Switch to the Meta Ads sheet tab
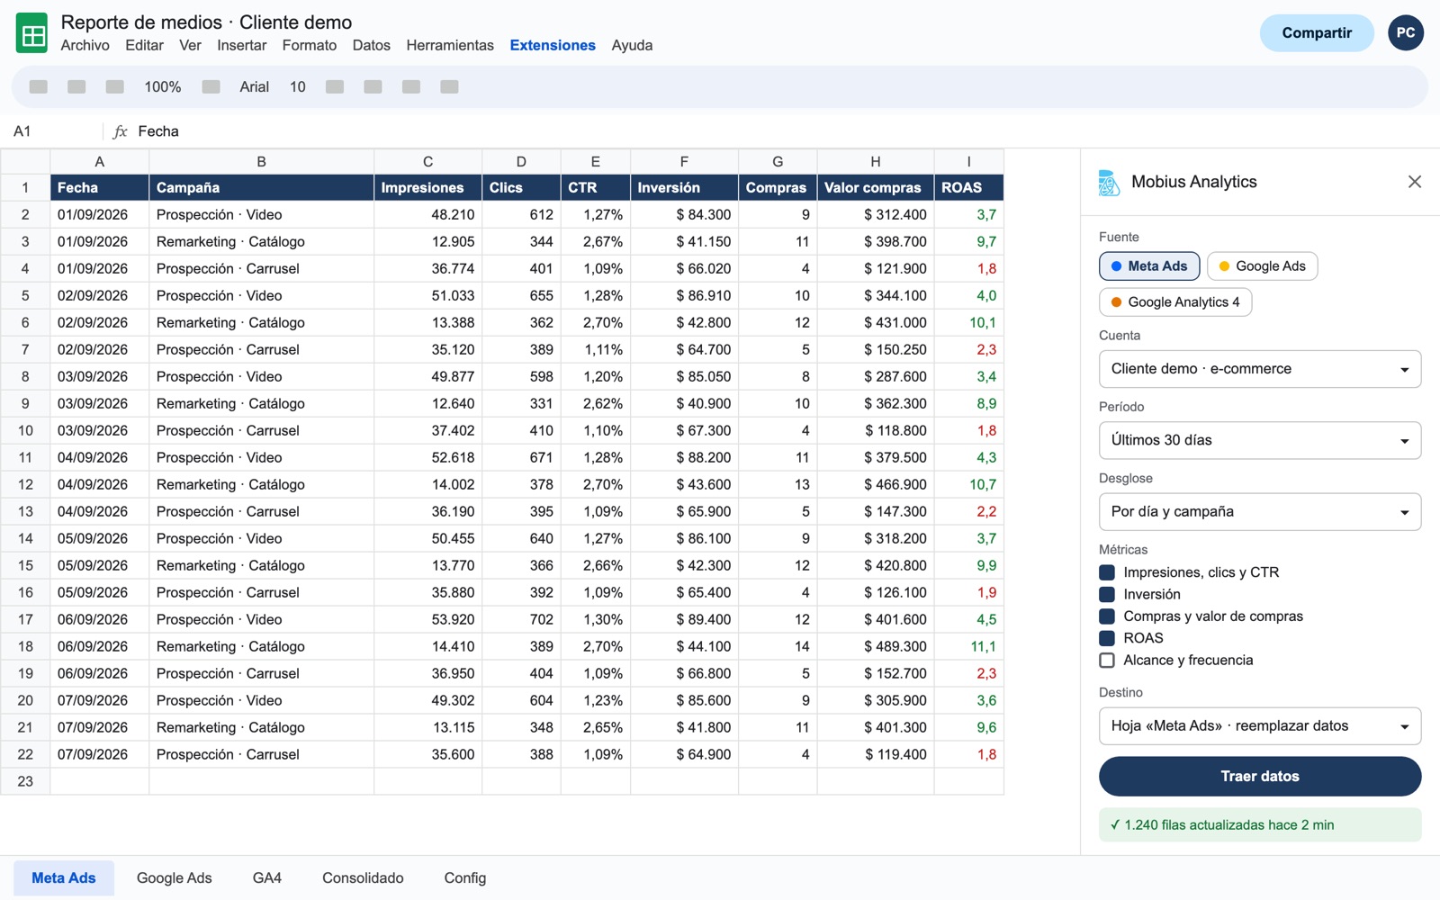Image resolution: width=1440 pixels, height=900 pixels. pos(64,878)
